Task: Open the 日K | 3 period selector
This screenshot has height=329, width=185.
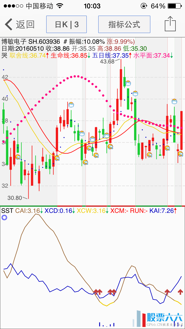Action: pyautogui.click(x=66, y=24)
